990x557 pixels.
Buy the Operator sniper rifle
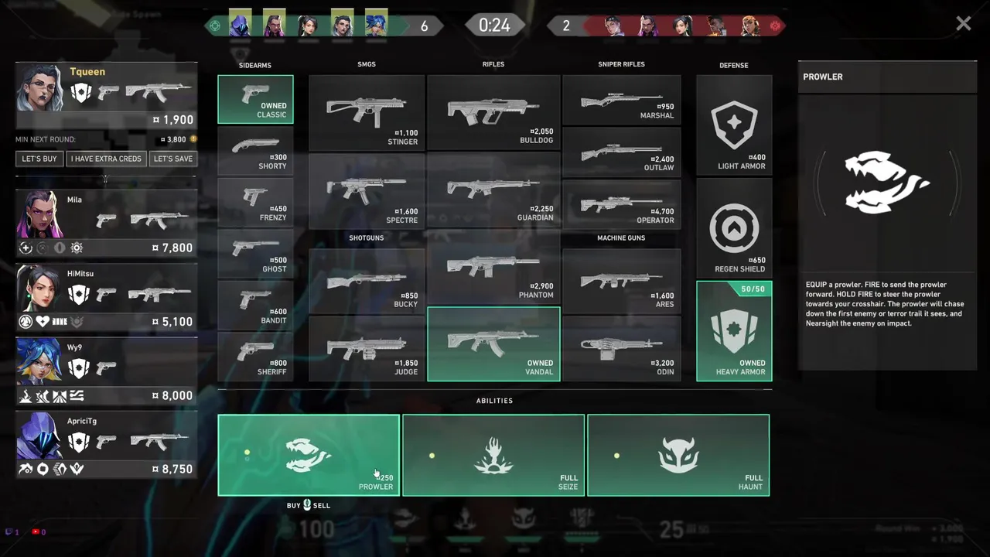pos(622,203)
